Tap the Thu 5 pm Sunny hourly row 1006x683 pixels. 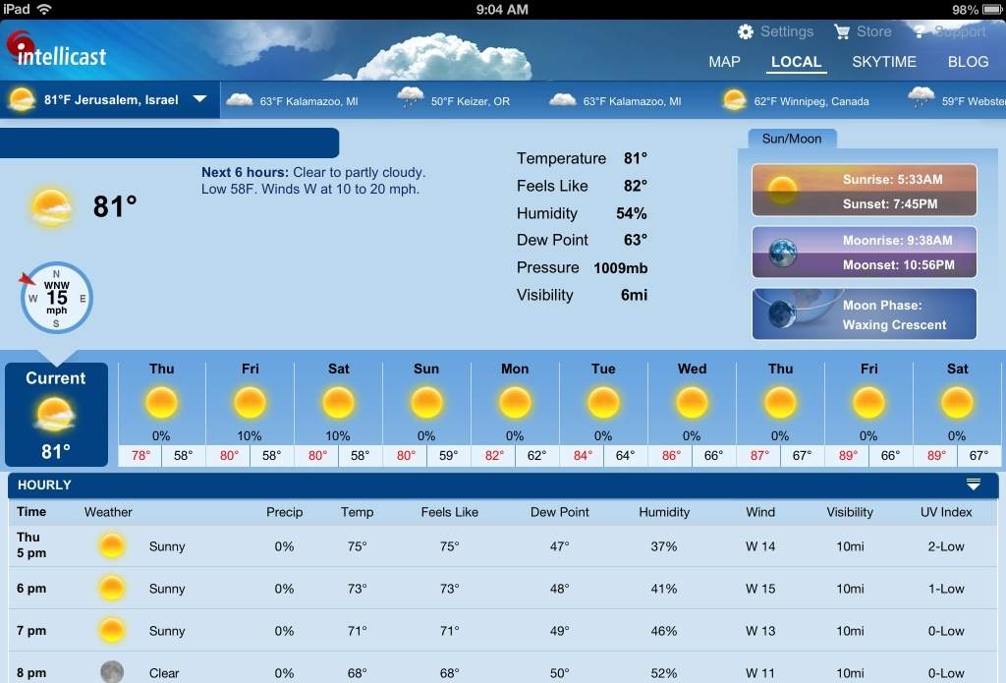(x=503, y=546)
